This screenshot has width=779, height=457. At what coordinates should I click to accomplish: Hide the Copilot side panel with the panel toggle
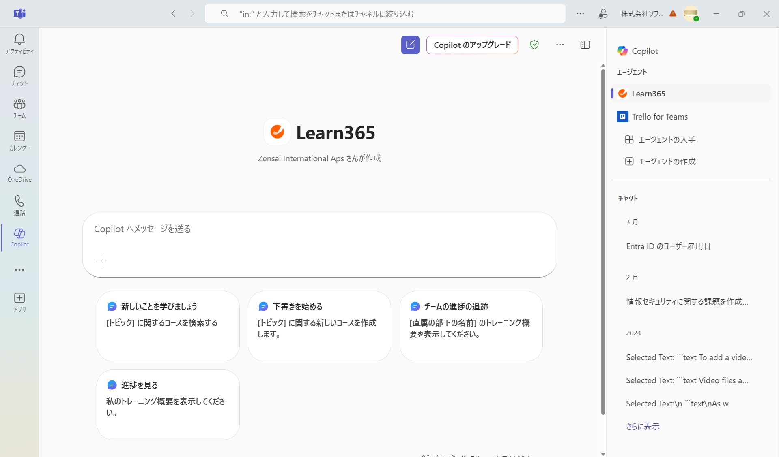(x=585, y=45)
